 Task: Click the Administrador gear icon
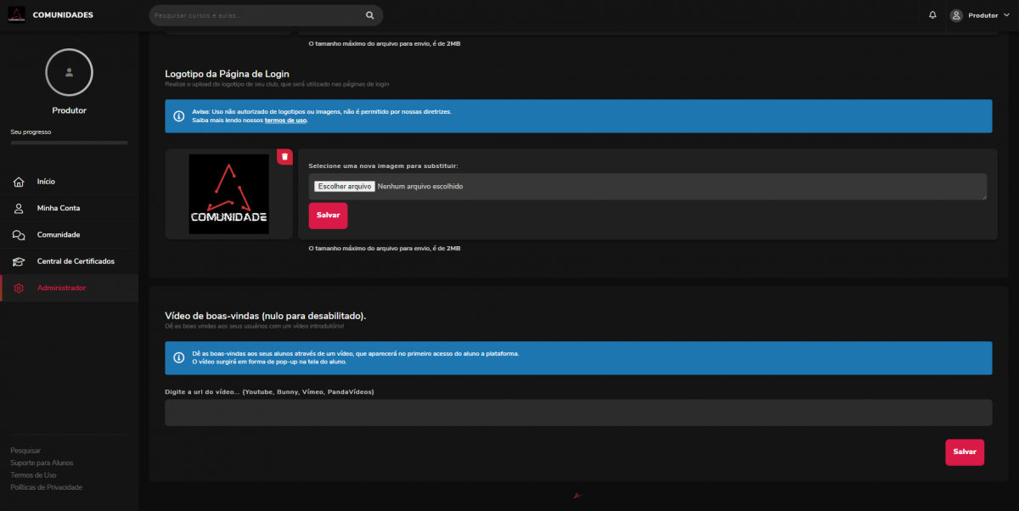[19, 289]
